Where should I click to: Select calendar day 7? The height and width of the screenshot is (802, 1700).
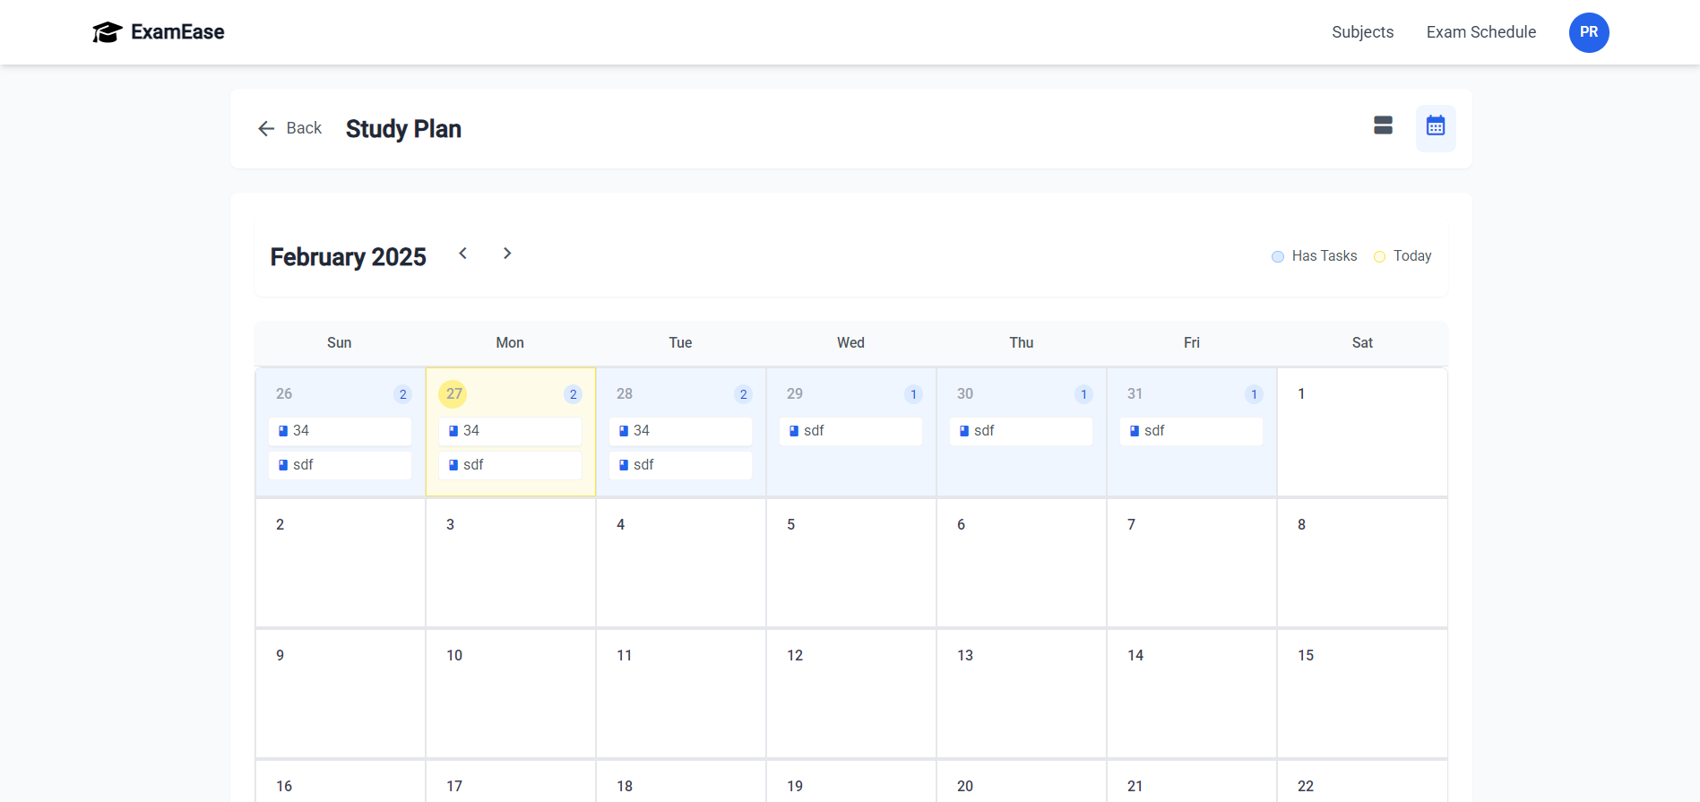pos(1191,563)
